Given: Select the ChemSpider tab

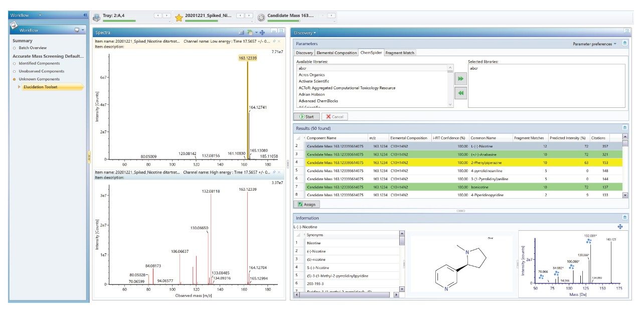Looking at the screenshot, I should click(x=371, y=53).
